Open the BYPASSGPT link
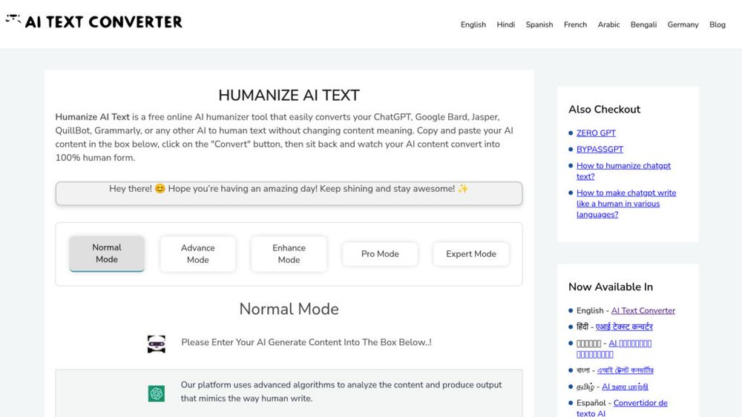 [600, 149]
